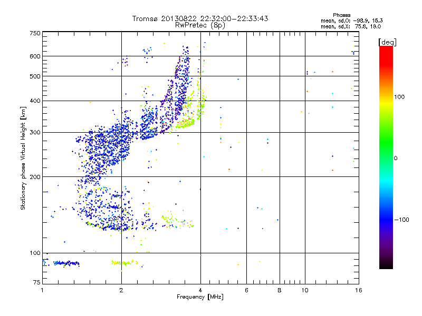The height and width of the screenshot is (316, 422).
Task: Click the x-axis label '8'
Action: 280,290
